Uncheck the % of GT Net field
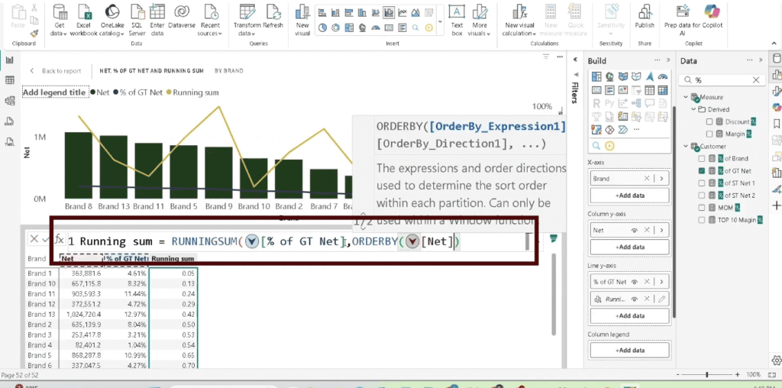This screenshot has height=388, width=782. click(x=702, y=170)
